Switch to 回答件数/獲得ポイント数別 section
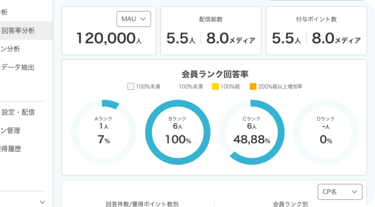Viewport: 375px width, 207px height. click(142, 204)
